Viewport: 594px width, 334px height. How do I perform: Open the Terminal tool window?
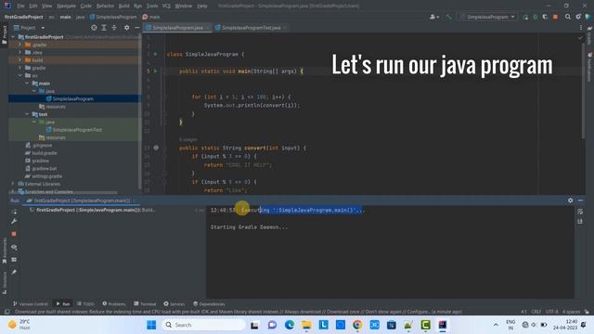(145, 303)
